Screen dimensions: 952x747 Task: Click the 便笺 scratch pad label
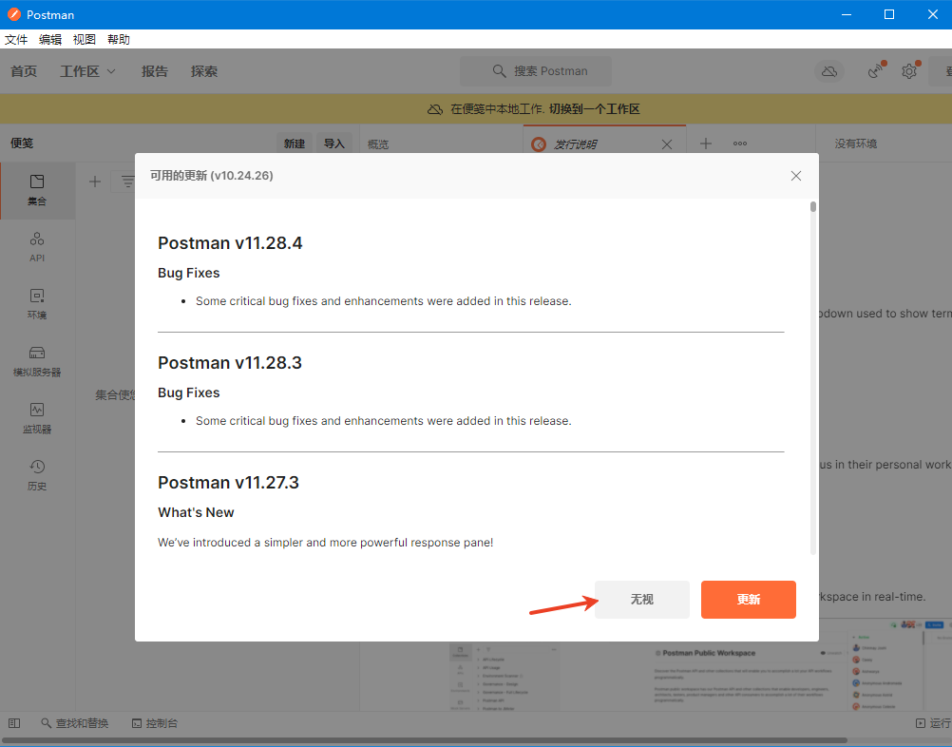tap(22, 144)
